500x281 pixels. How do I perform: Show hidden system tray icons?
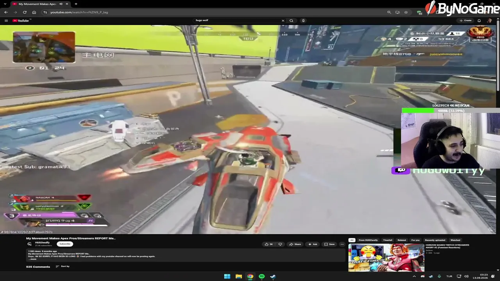tap(414, 276)
